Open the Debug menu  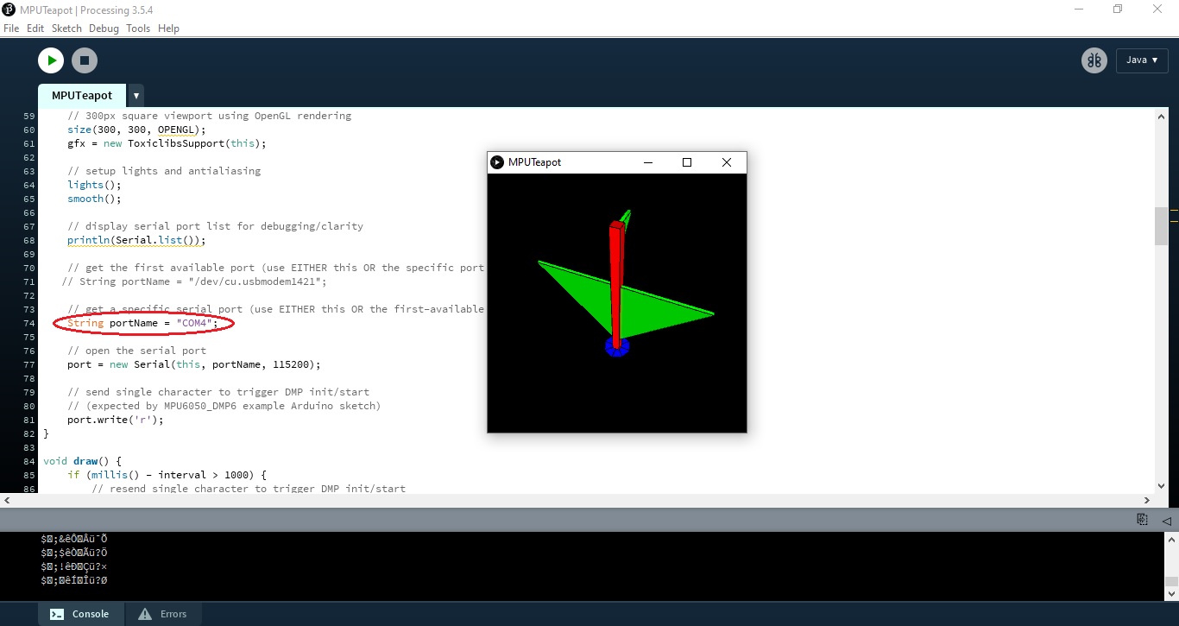click(104, 28)
